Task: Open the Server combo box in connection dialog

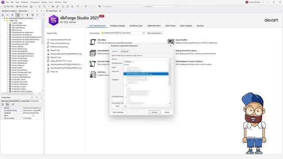Action: point(147,59)
